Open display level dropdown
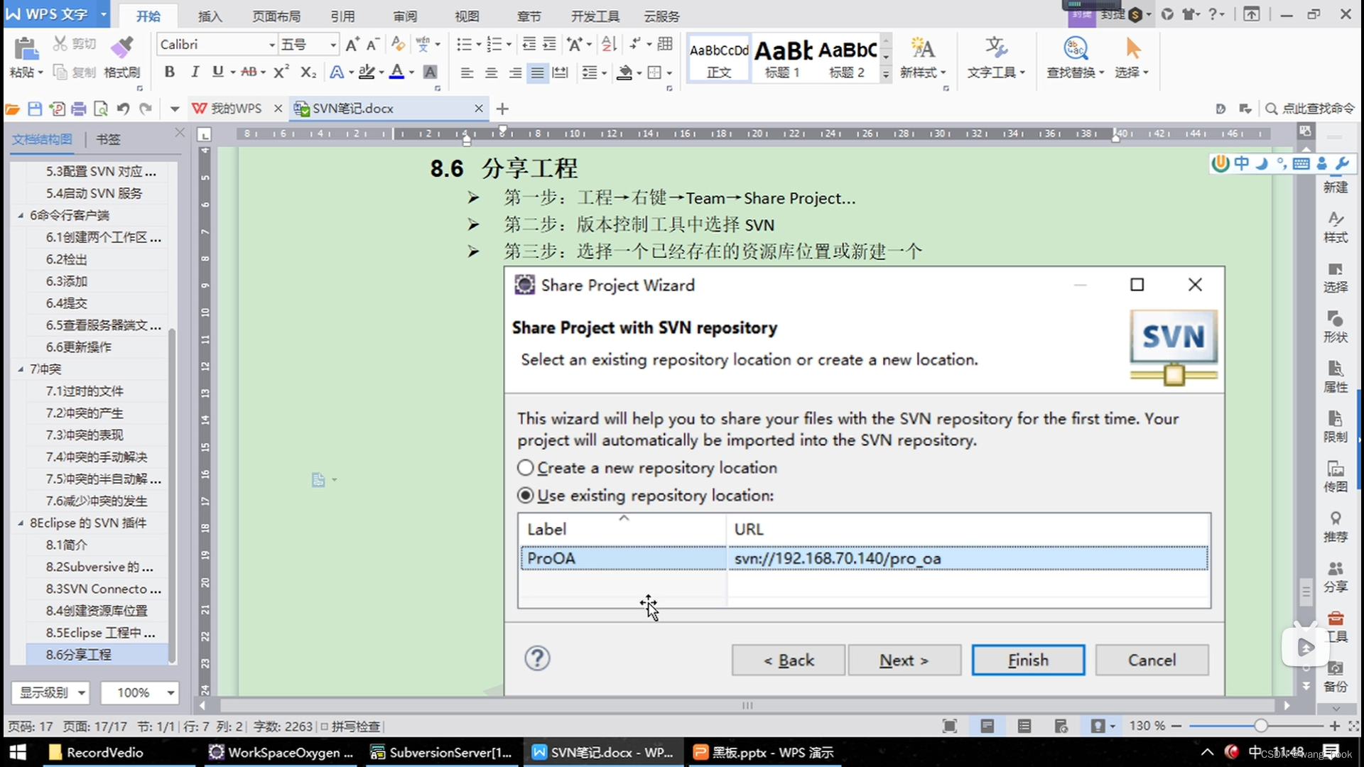This screenshot has width=1364, height=767. (51, 692)
